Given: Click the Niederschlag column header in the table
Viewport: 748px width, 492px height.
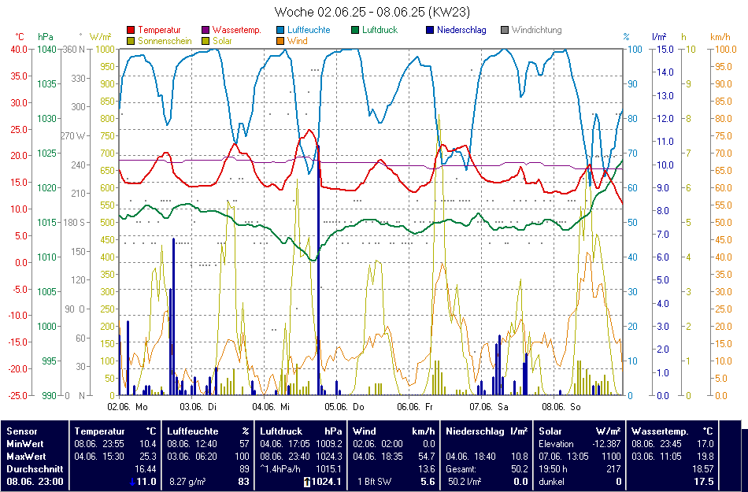Looking at the screenshot, I should tap(475, 431).
